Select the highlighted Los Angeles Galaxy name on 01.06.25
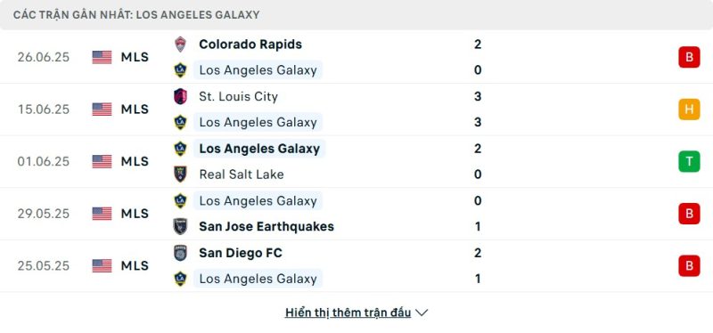This screenshot has width=713, height=333. coord(259,149)
